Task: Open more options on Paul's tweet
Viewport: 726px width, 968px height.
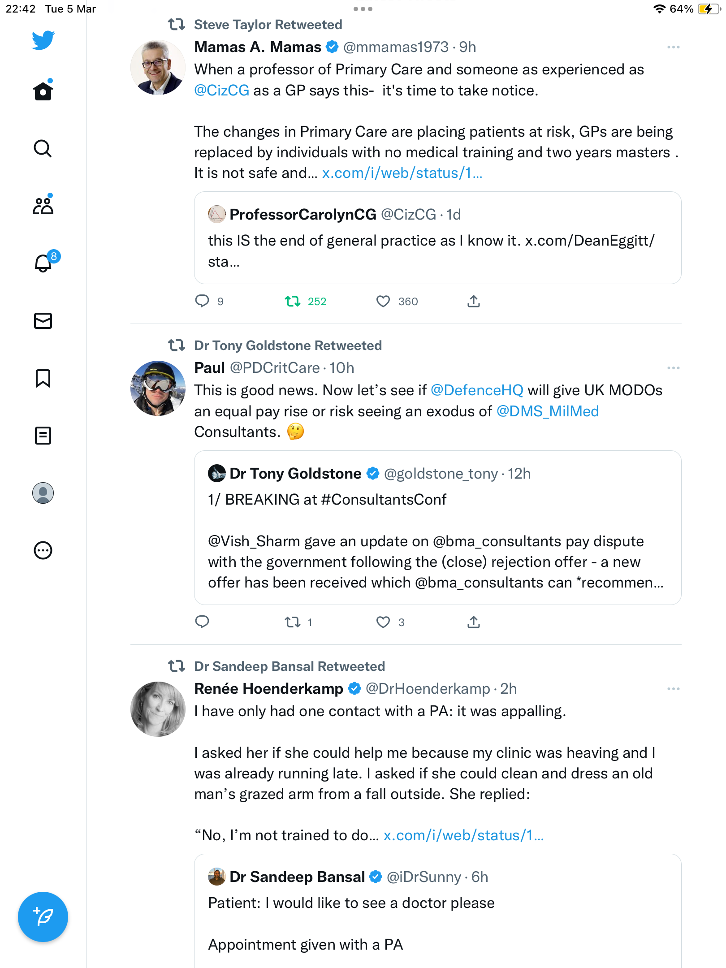Action: [x=673, y=368]
